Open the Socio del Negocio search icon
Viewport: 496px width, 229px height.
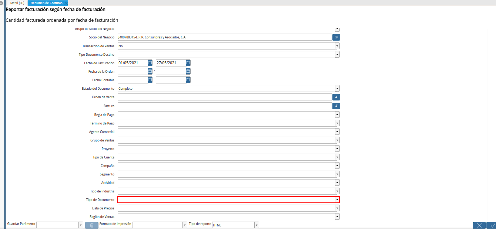coord(336,37)
